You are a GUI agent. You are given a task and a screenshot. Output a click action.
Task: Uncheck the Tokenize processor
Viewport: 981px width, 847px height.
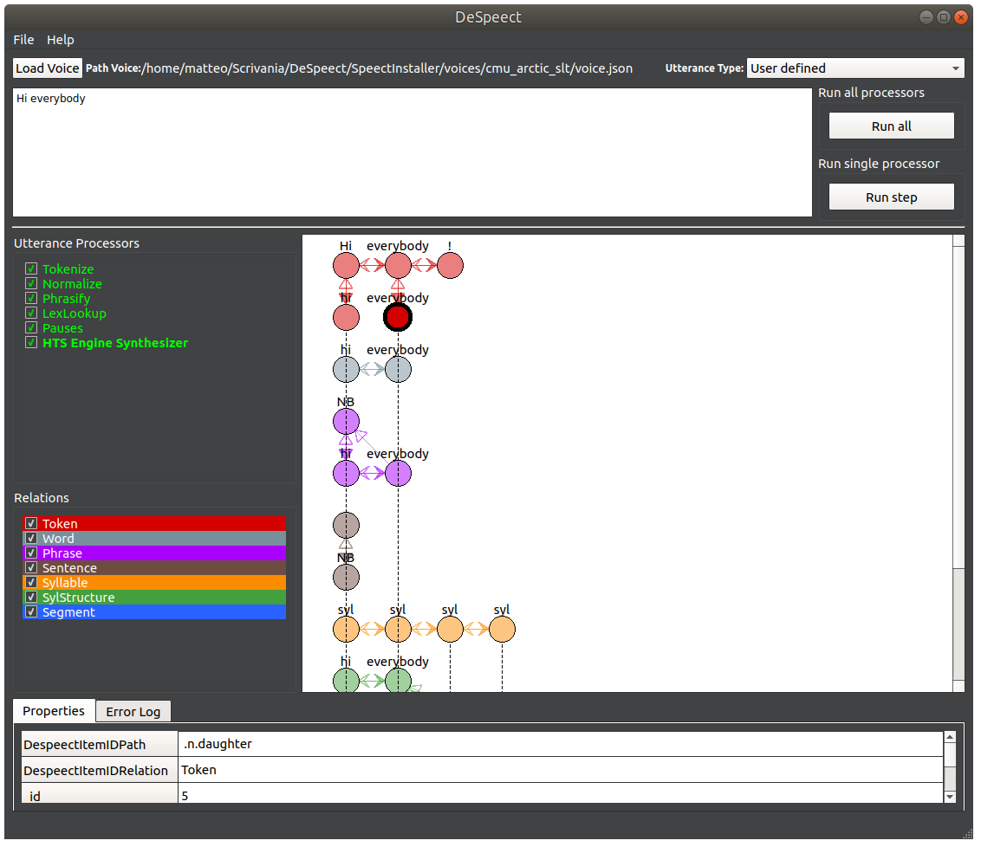pyautogui.click(x=31, y=268)
